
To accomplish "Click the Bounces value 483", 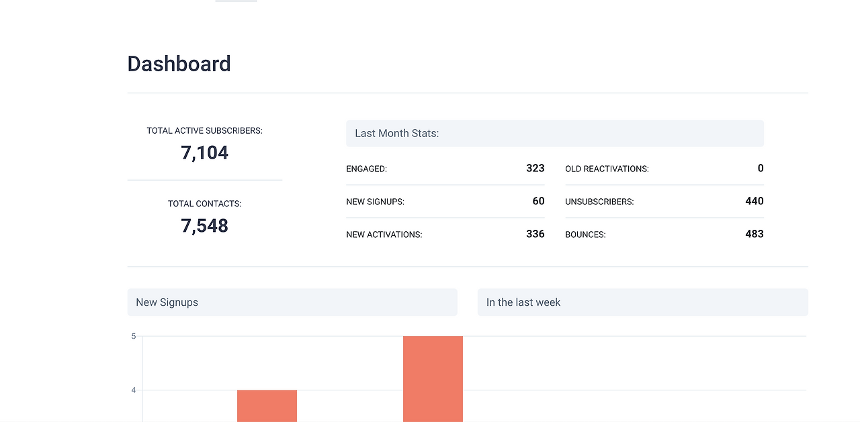I will pyautogui.click(x=755, y=234).
